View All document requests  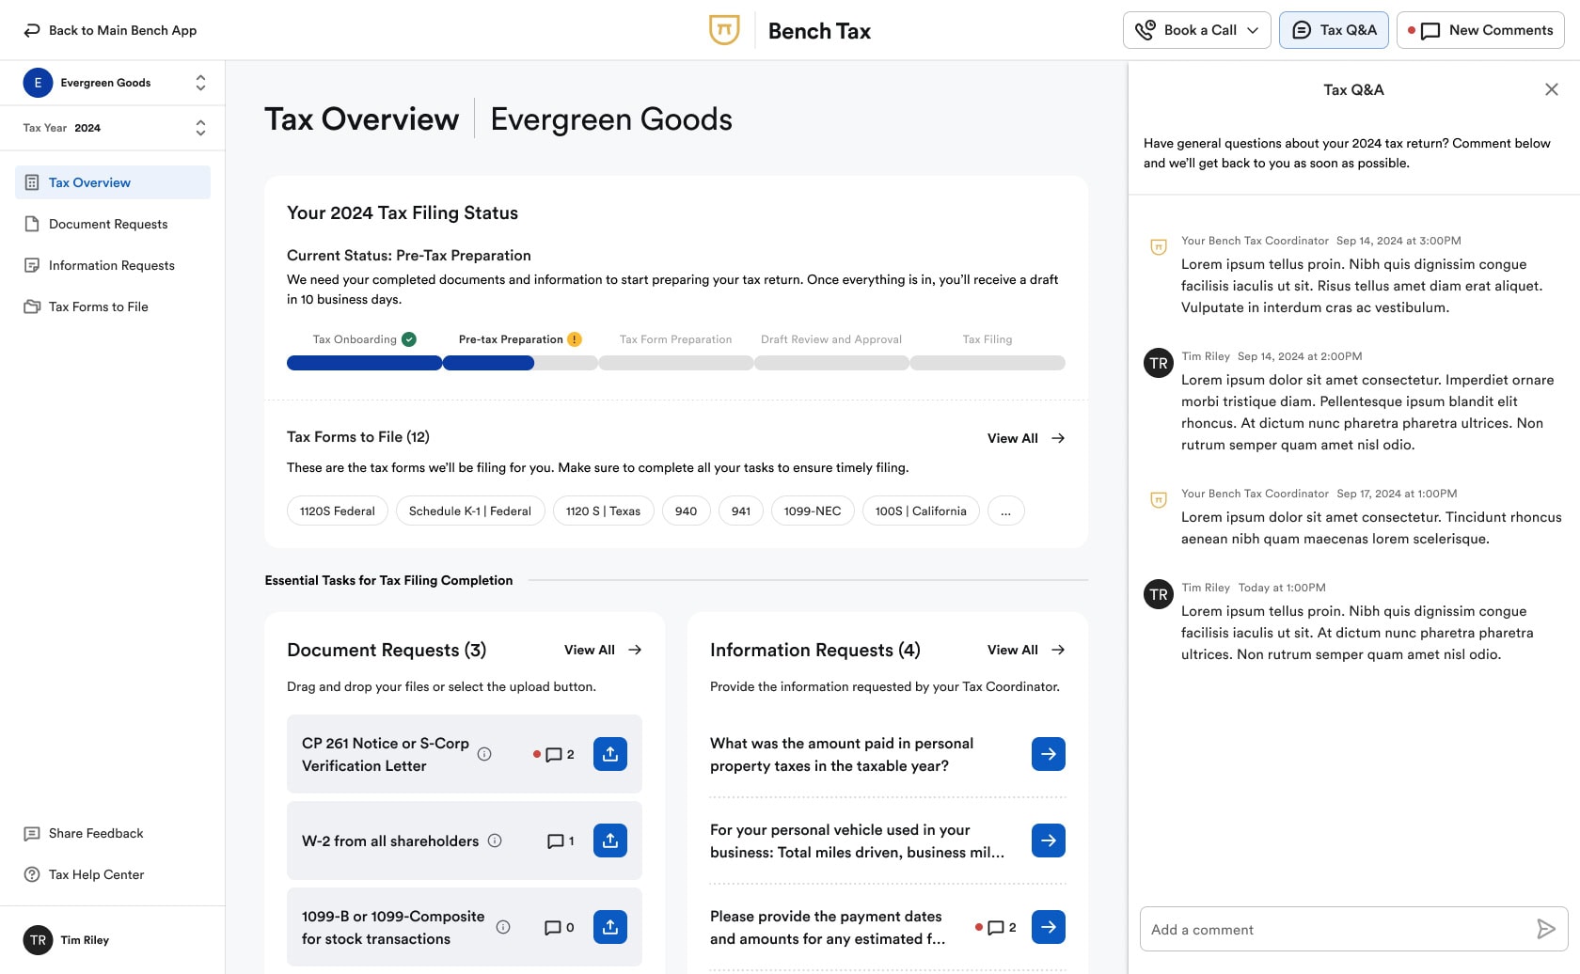click(x=603, y=650)
